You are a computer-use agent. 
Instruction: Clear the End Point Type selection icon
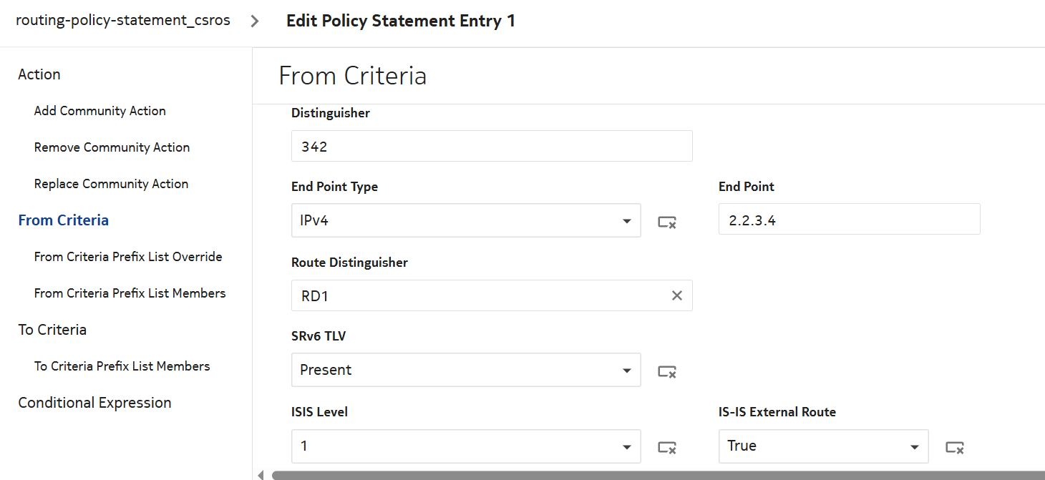click(x=667, y=222)
